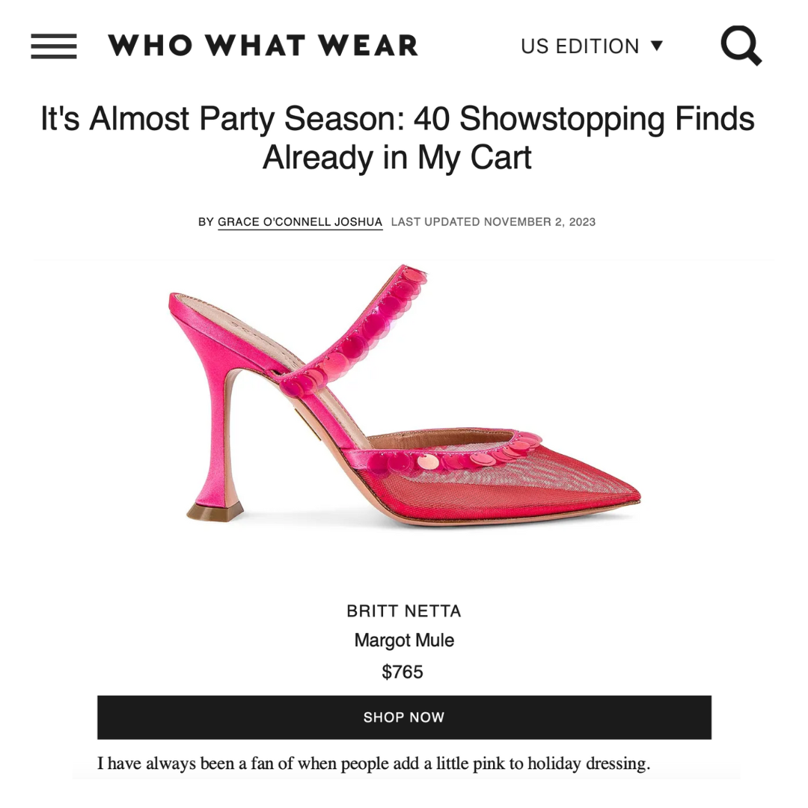The image size is (808, 808).
Task: Click the LAST UPDATED label
Action: click(x=435, y=222)
